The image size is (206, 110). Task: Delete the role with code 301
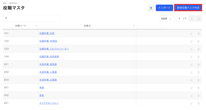199,88
